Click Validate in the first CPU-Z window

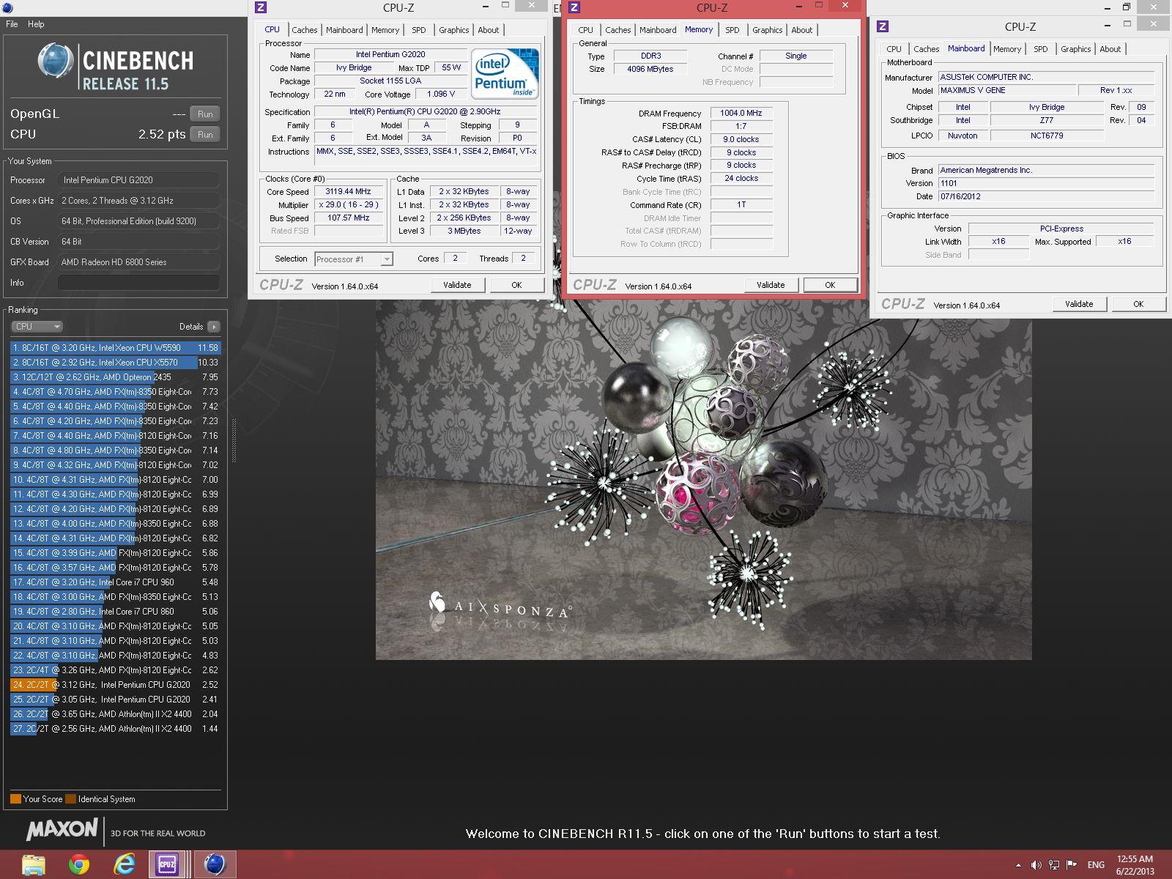457,285
